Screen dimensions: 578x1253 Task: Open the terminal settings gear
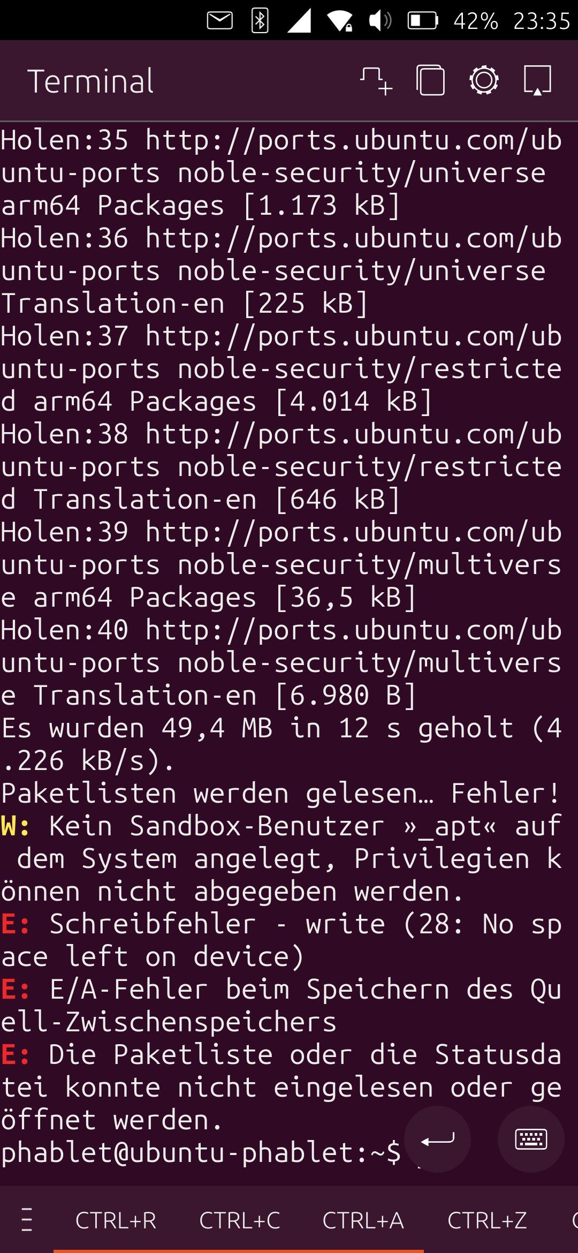[484, 81]
